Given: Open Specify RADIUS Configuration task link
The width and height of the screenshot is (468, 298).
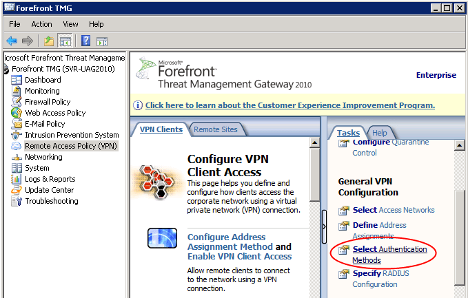Looking at the screenshot, I should tap(380, 279).
